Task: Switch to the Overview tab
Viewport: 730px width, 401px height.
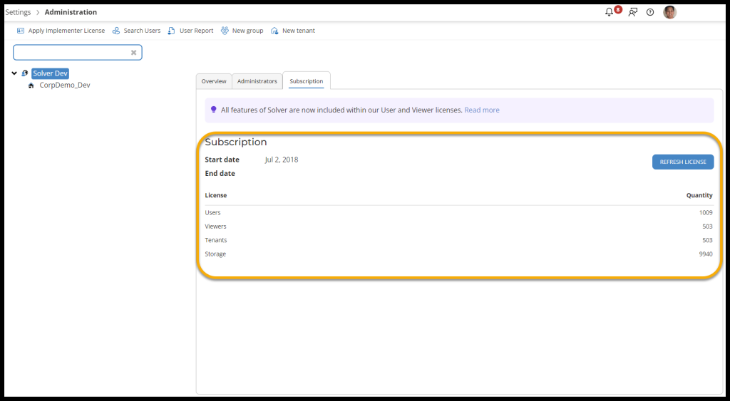Action: point(214,81)
